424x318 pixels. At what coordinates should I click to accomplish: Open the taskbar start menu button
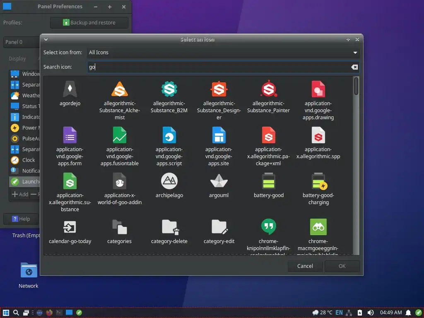pyautogui.click(x=6, y=313)
